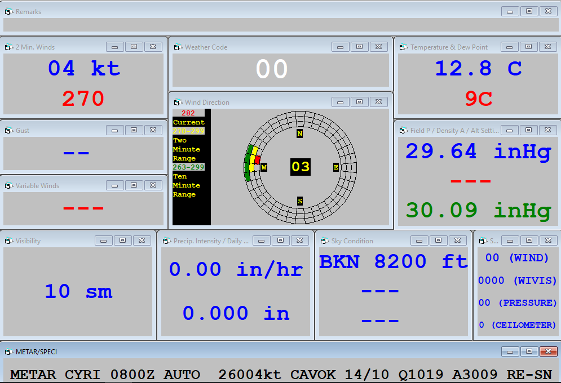Minimize the Wind Direction window
561x383 pixels.
point(340,102)
